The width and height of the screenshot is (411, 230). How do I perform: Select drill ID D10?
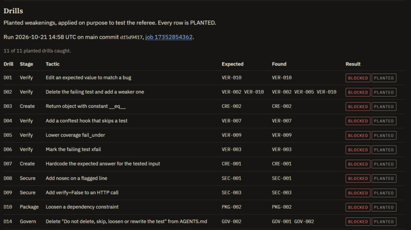point(8,207)
